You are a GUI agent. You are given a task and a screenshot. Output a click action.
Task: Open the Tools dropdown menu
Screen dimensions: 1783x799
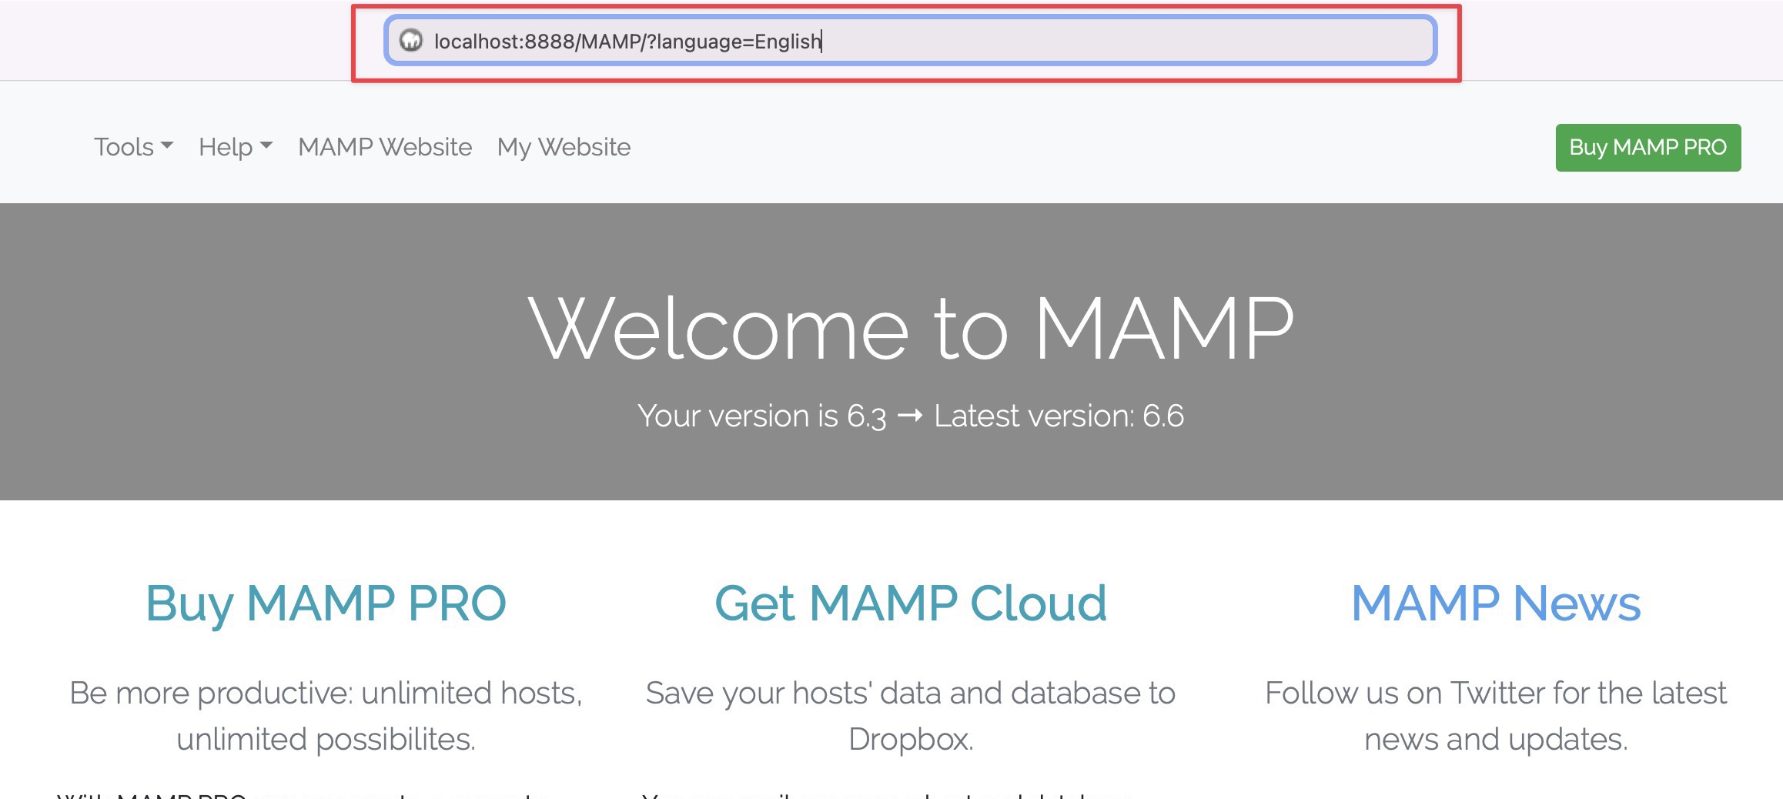coord(133,147)
